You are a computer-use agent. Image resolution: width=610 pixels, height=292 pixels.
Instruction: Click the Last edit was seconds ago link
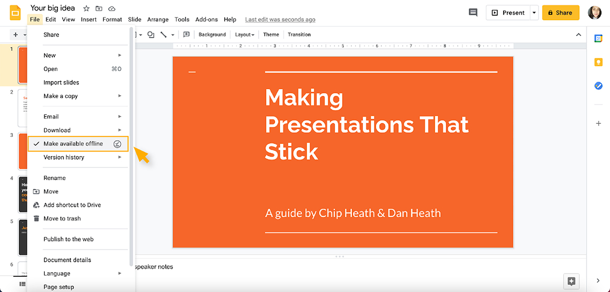coord(280,19)
